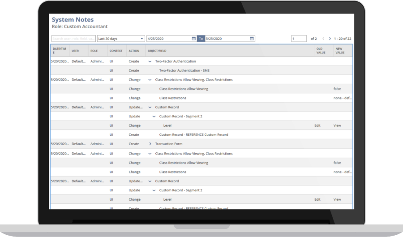Screen dimensions: 403x237
Task: Click the search user, role, field box
Action: click(73, 39)
